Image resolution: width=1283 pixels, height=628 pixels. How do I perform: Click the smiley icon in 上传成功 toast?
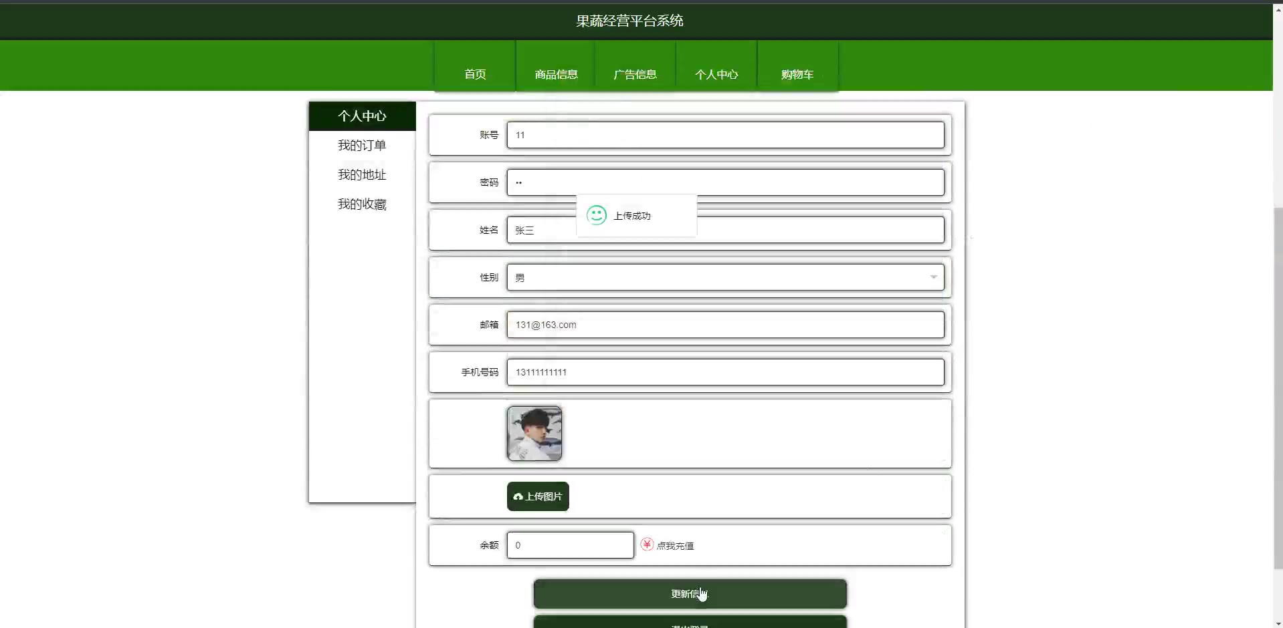click(x=597, y=215)
